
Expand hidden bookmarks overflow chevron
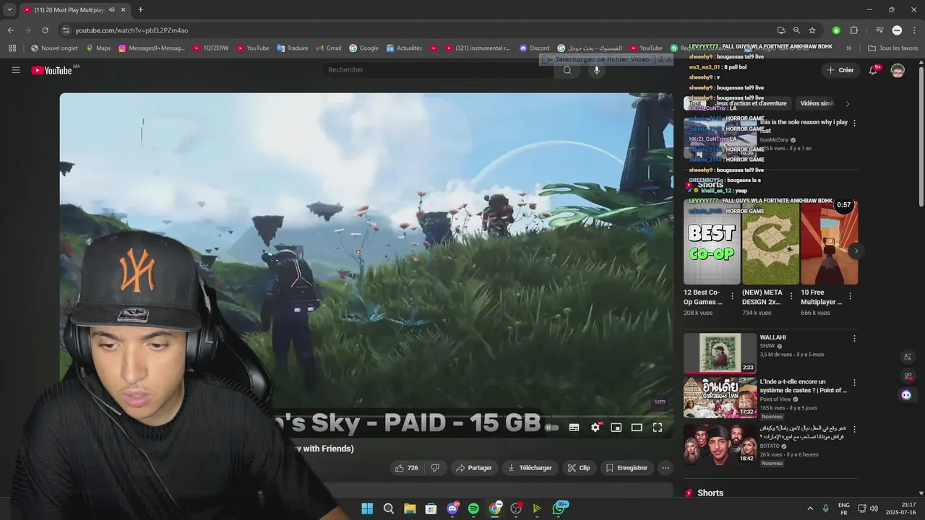coord(848,48)
